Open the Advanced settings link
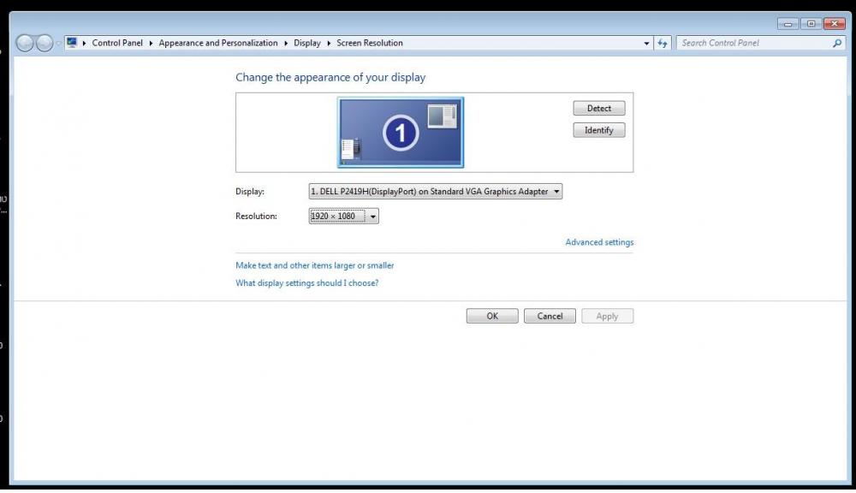The width and height of the screenshot is (856, 493). 599,242
